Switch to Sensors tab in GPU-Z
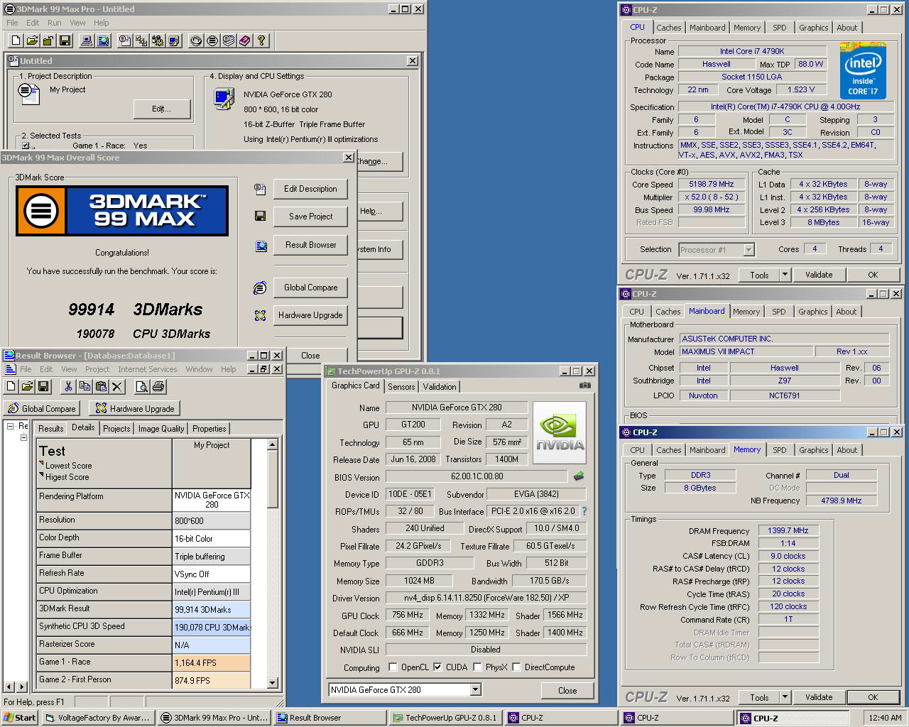Image resolution: width=909 pixels, height=727 pixels. click(x=401, y=387)
